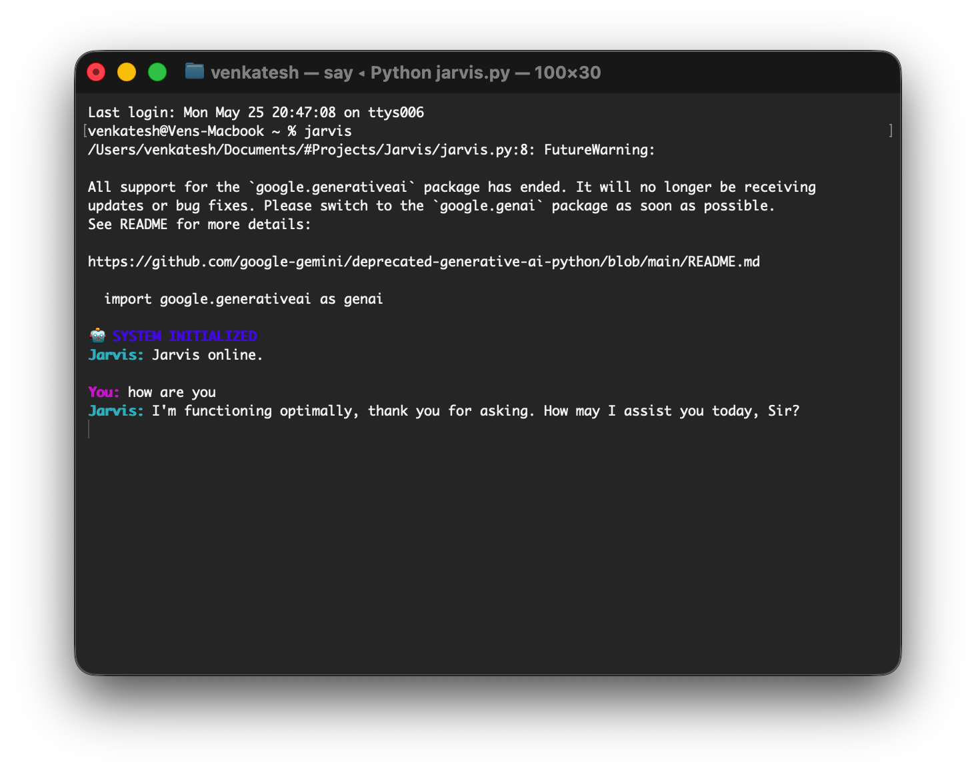Image resolution: width=976 pixels, height=774 pixels.
Task: Open the GitHub deprecated-generative-ai-python README link
Action: [x=424, y=262]
